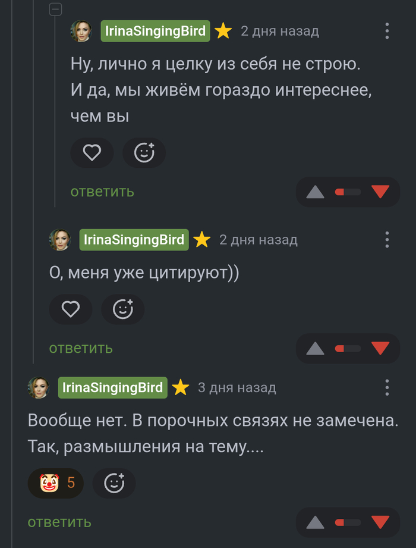Click rating bar of 'Вообще нет' comment
This screenshot has height=548, width=416.
pos(348,522)
